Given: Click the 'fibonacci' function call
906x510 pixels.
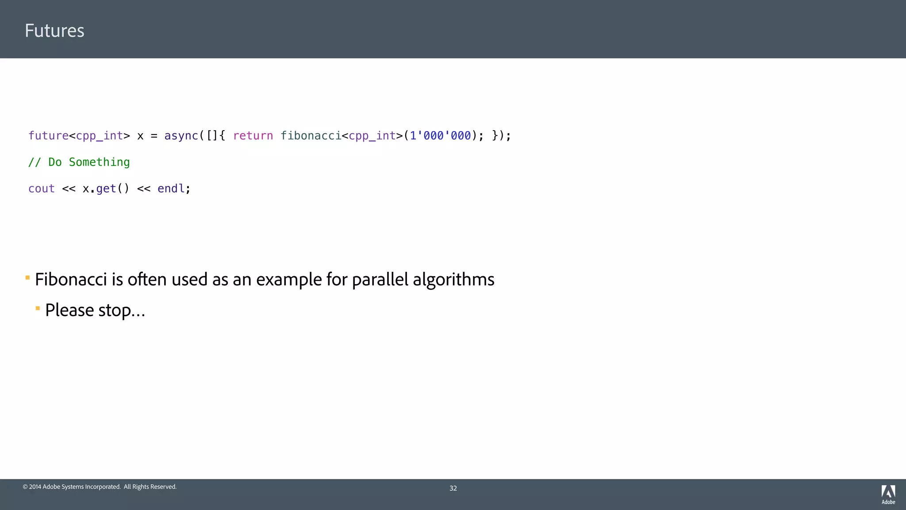Looking at the screenshot, I should 311,135.
